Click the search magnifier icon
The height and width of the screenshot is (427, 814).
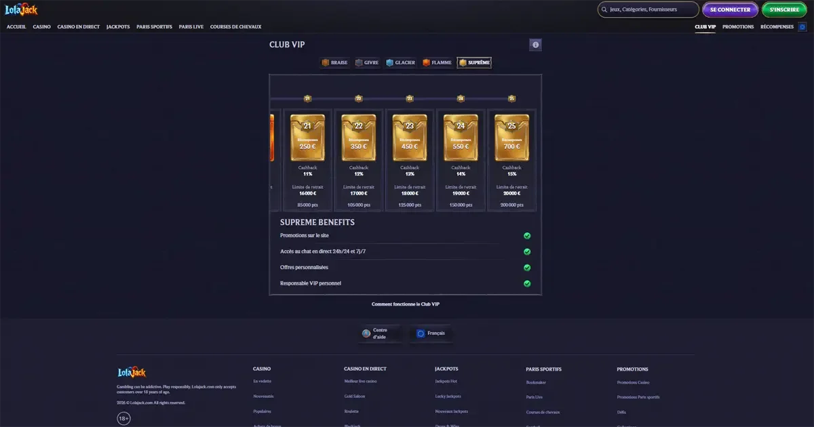(x=604, y=9)
